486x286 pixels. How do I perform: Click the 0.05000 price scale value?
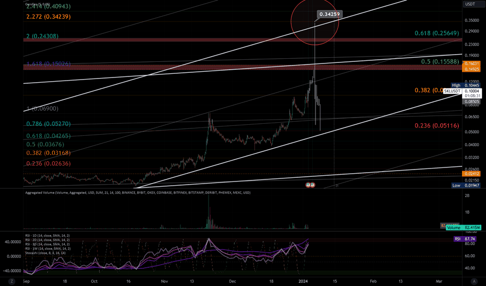pyautogui.click(x=472, y=132)
